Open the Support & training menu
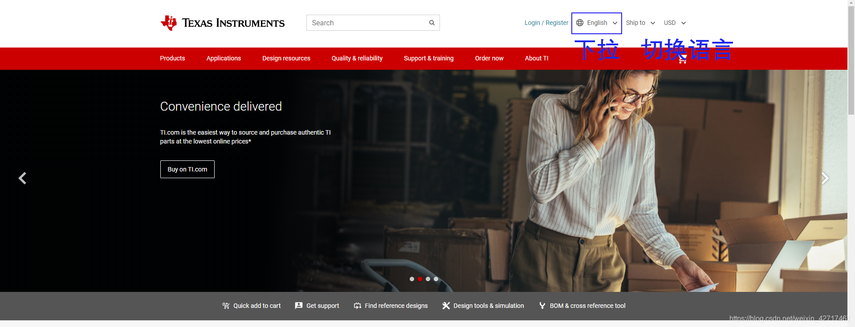This screenshot has height=327, width=855. tap(429, 58)
